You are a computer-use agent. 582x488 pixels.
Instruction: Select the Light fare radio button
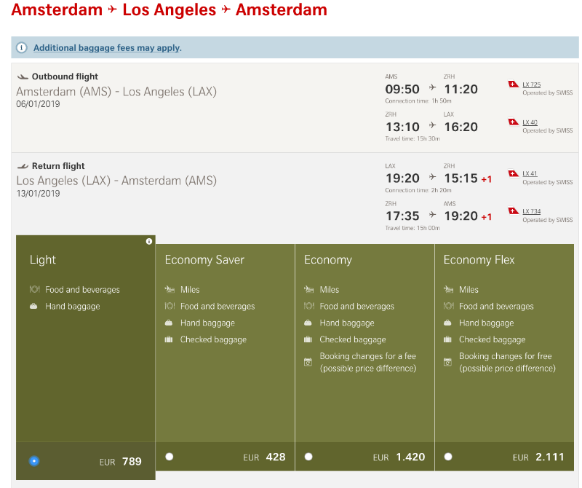pyautogui.click(x=34, y=460)
